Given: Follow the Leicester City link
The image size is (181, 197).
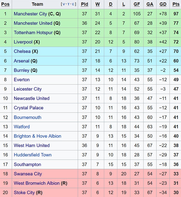Looking at the screenshot, I should coord(28,89).
